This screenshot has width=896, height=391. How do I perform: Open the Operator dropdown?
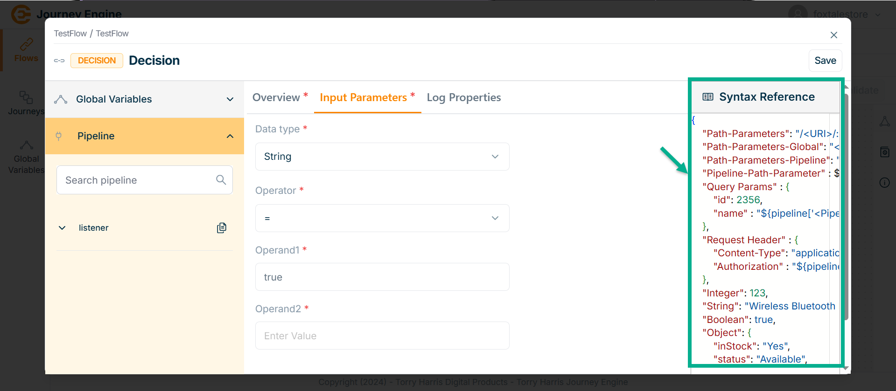382,218
